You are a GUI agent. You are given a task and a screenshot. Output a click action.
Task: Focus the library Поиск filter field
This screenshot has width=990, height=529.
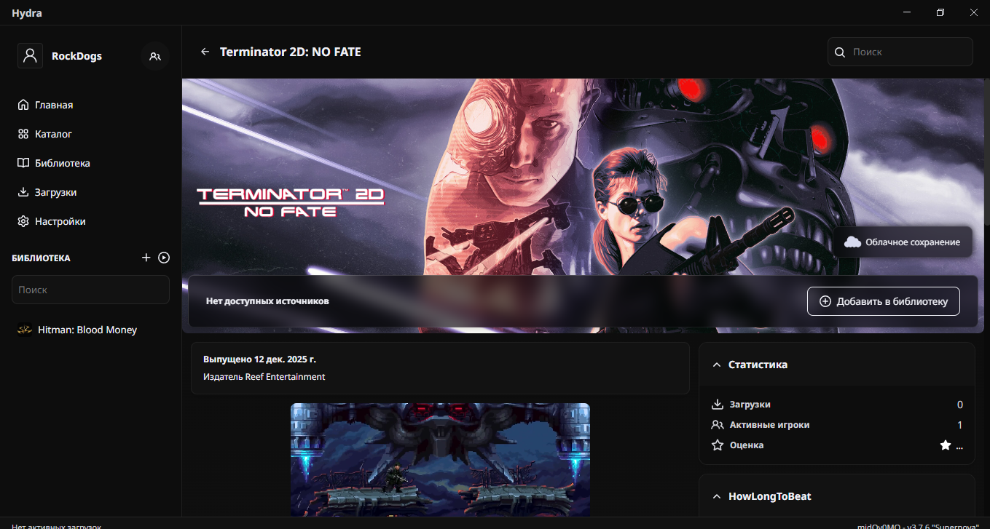(x=90, y=290)
